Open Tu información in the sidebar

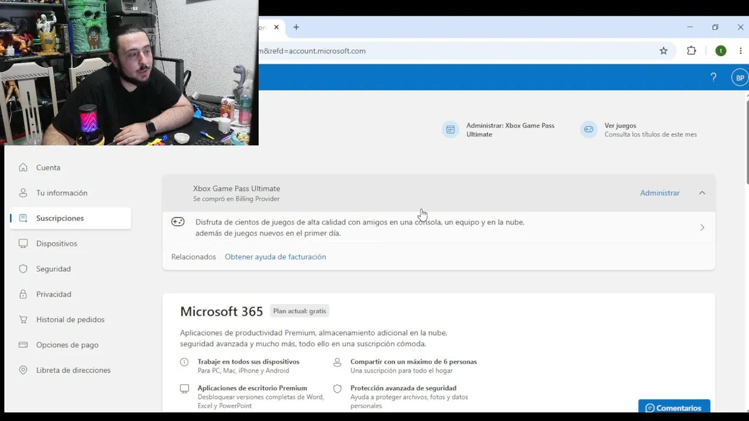tap(61, 193)
